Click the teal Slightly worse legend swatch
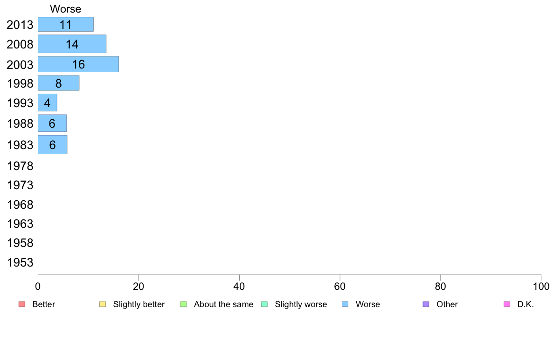554x343 pixels. click(x=264, y=304)
